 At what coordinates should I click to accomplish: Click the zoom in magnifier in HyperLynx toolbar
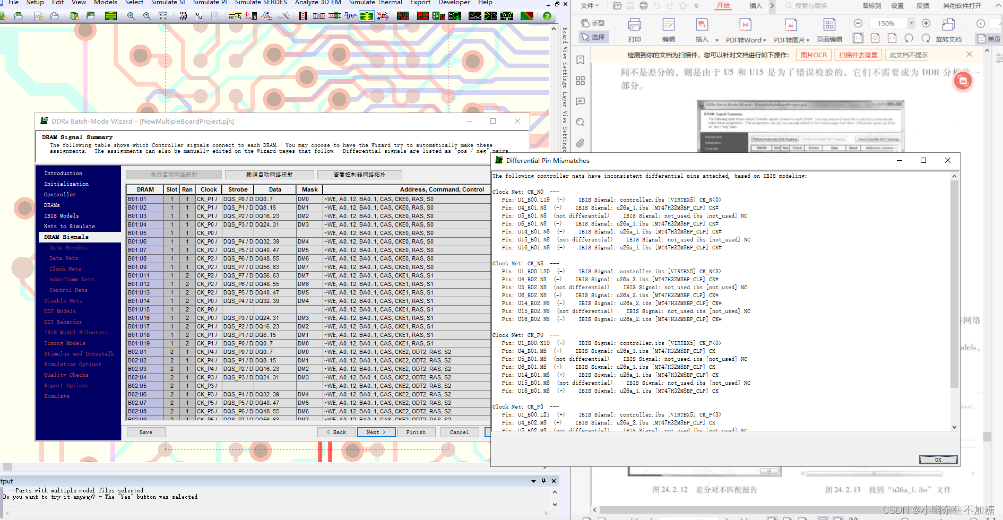click(x=131, y=16)
